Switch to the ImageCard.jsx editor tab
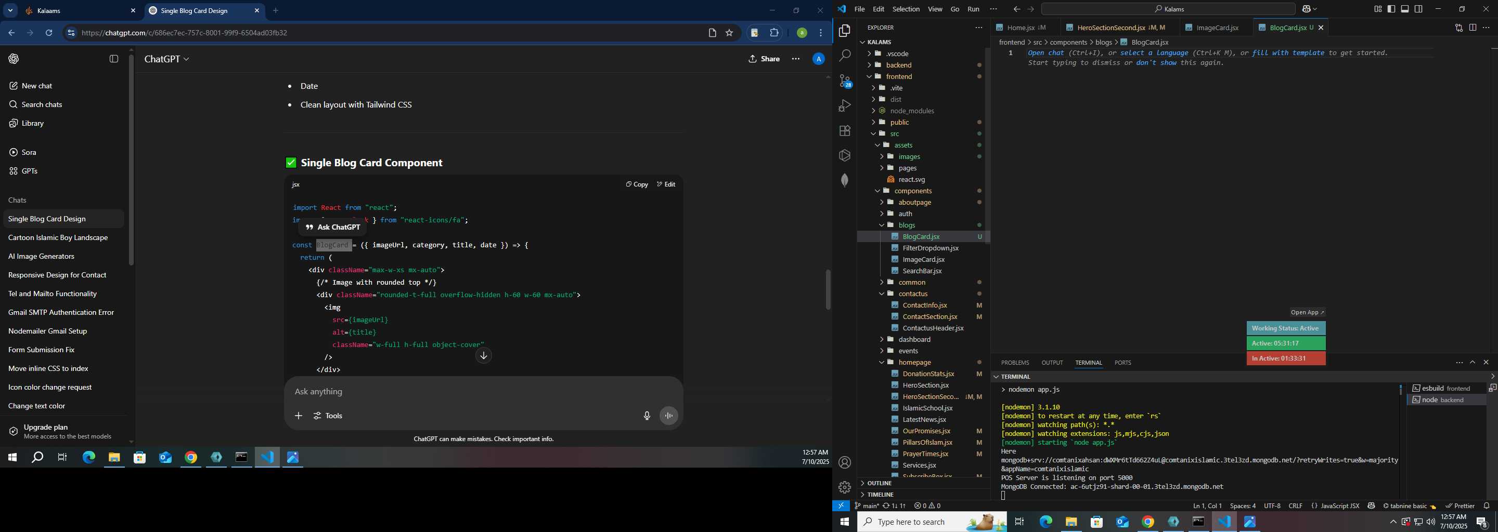The width and height of the screenshot is (1498, 532). tap(1217, 28)
